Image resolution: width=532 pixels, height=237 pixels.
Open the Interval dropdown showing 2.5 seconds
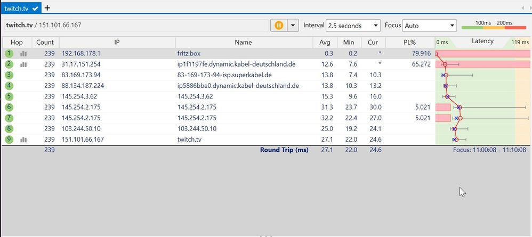click(353, 26)
